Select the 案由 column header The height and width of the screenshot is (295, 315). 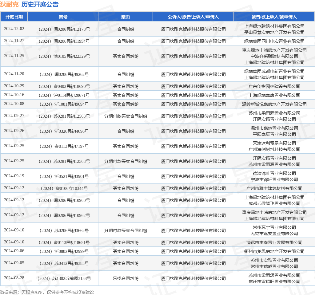pyautogui.click(x=126, y=17)
